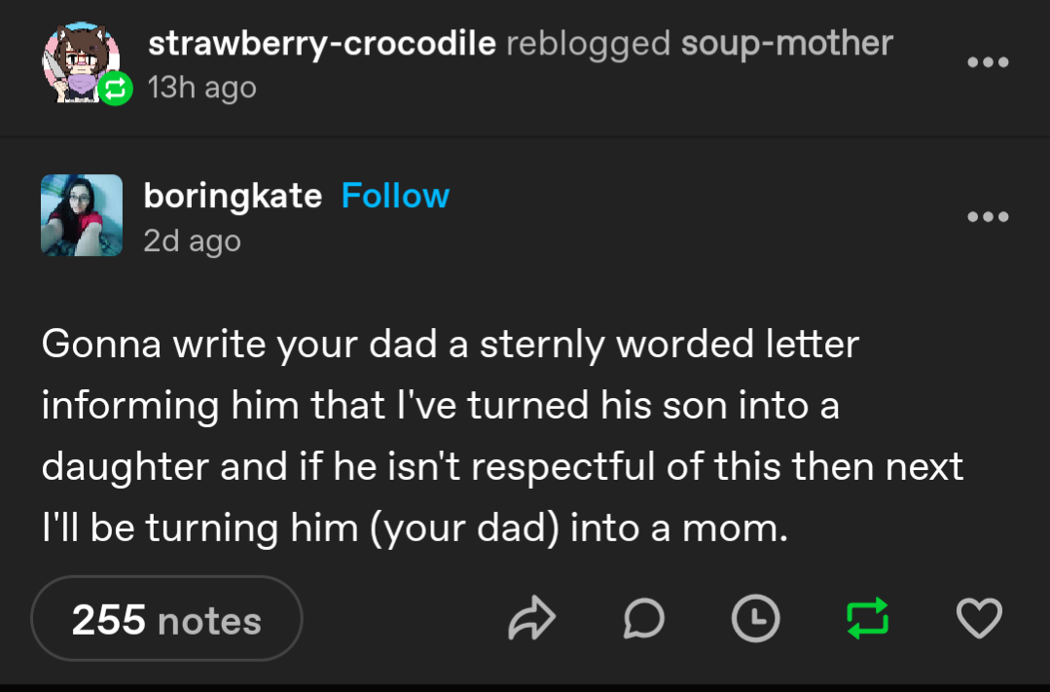Open boringkate post's three-dot menu
Image resolution: width=1050 pixels, height=692 pixels.
(x=988, y=216)
